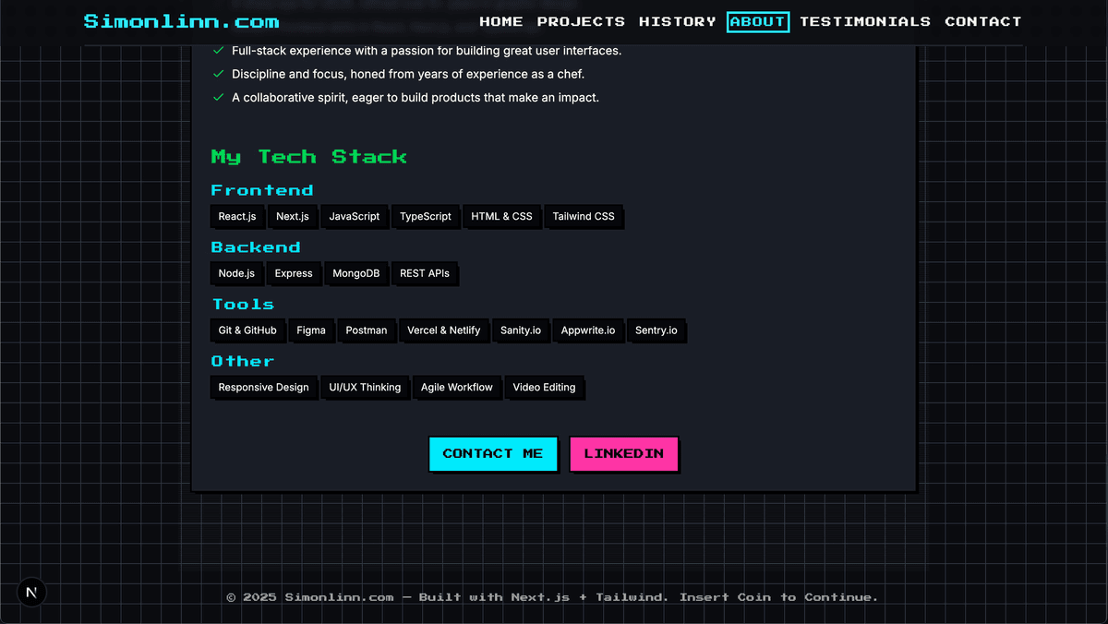The height and width of the screenshot is (624, 1108).
Task: Select the React.js tech tag
Action: point(236,216)
